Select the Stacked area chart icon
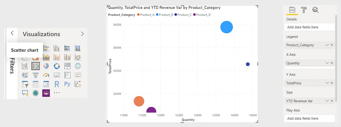This screenshot has height=127, width=341. pos(46,57)
